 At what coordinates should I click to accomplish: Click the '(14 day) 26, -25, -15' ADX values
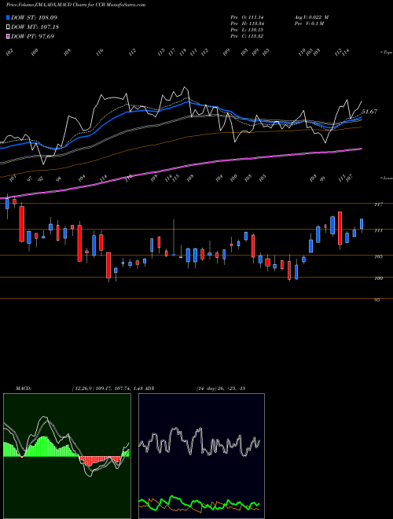point(220,388)
